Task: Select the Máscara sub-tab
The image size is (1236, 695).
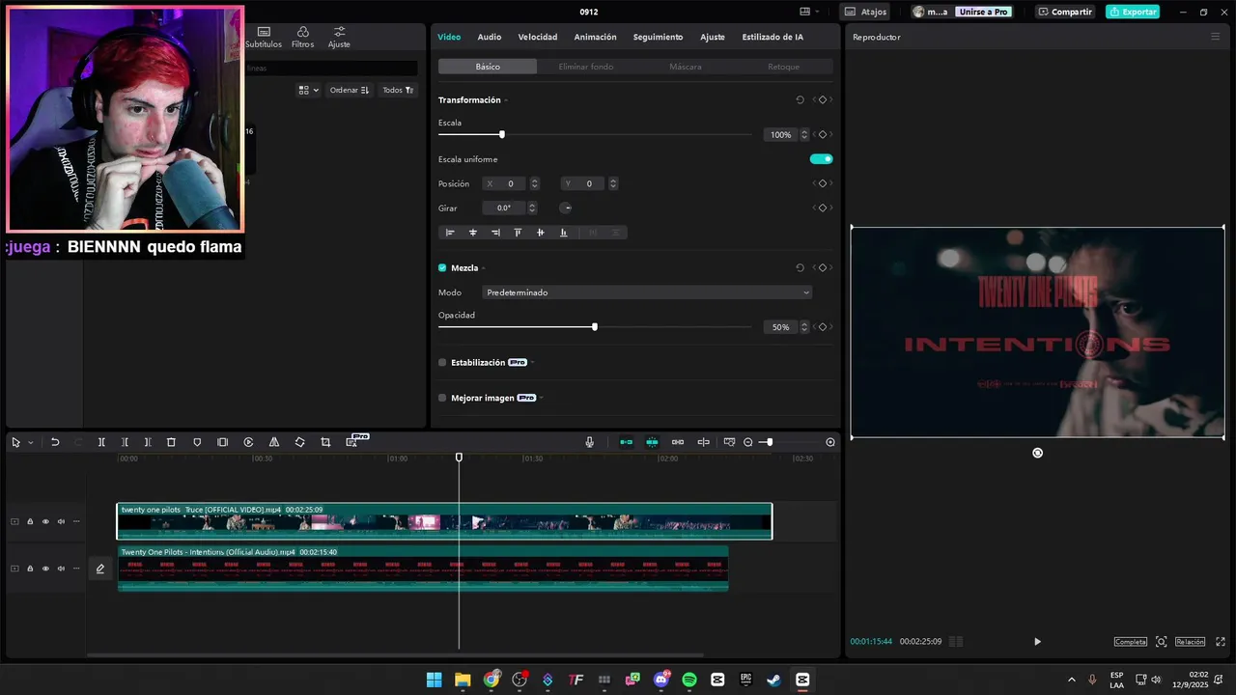Action: [x=686, y=67]
